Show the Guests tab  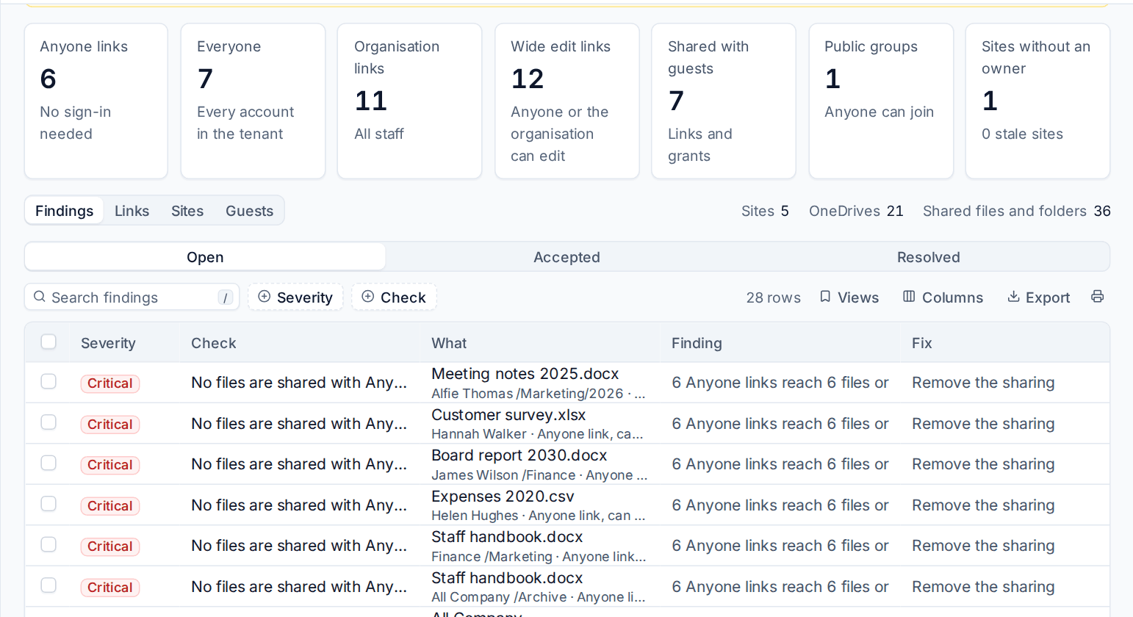(x=250, y=211)
